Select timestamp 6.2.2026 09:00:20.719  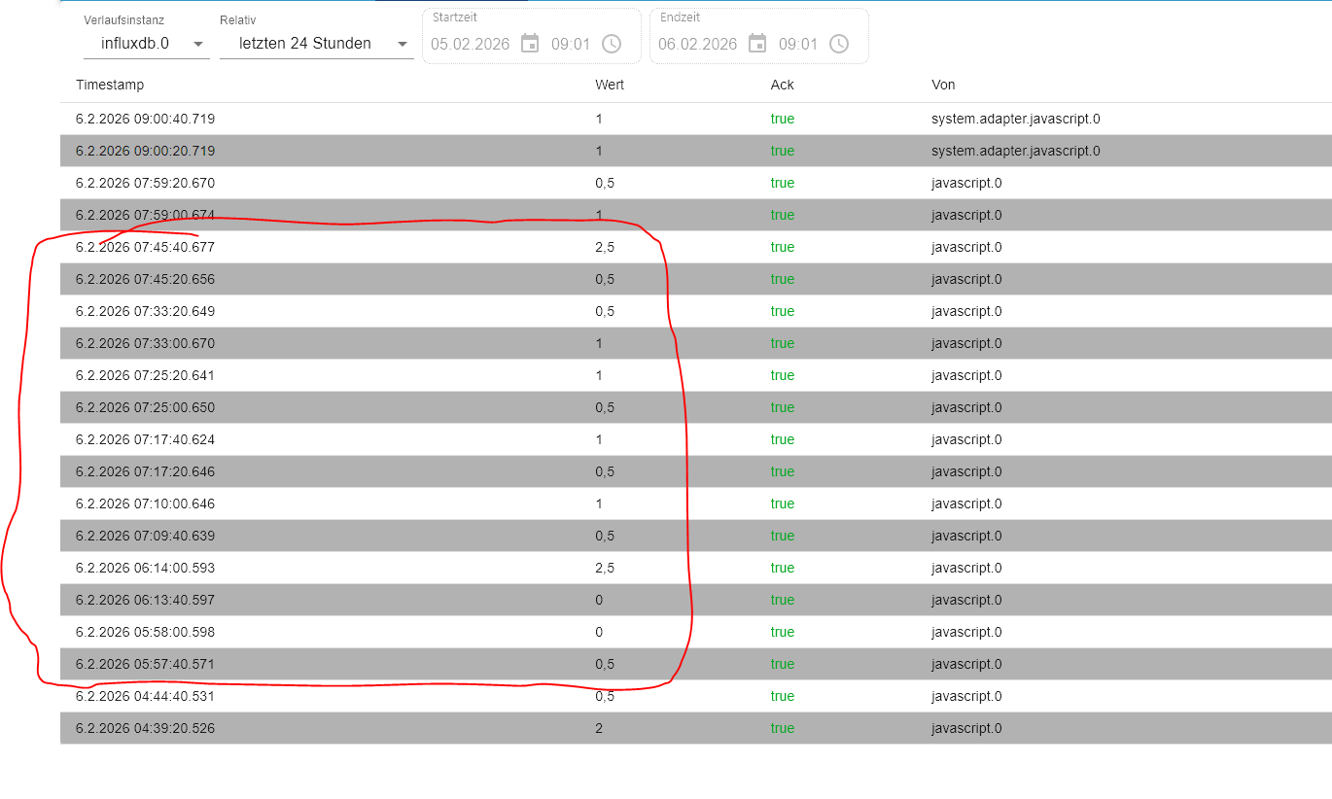(x=145, y=151)
